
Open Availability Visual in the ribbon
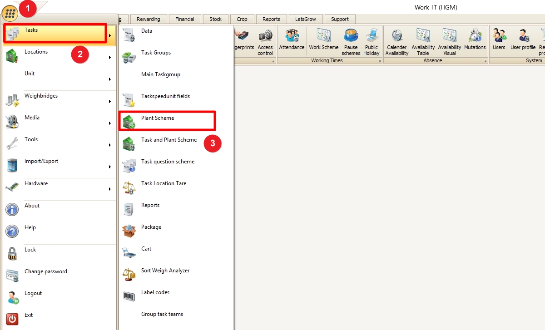point(450,41)
